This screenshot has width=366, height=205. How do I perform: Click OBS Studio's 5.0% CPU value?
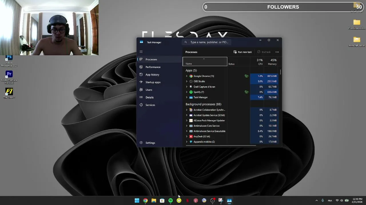260,81
